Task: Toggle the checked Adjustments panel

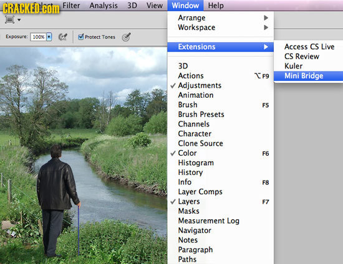Action: click(x=221, y=85)
